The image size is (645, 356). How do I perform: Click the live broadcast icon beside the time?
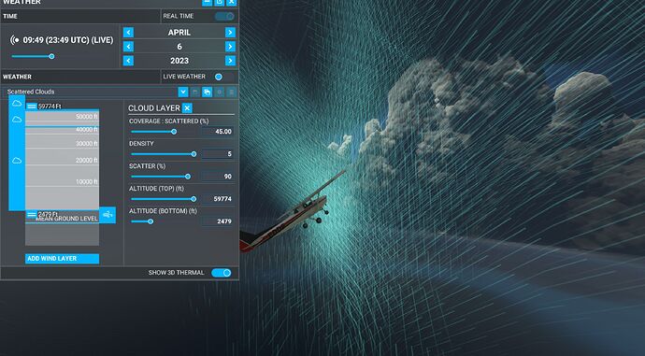point(15,40)
